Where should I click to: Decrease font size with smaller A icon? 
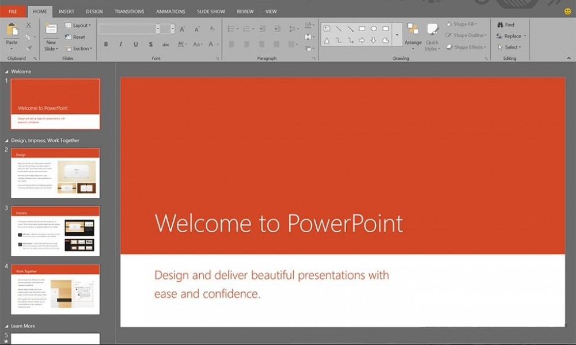click(x=197, y=29)
